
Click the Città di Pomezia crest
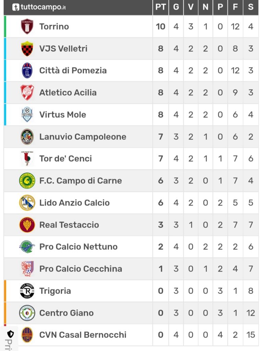coord(27,71)
